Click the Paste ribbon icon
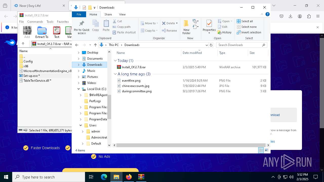The width and height of the screenshot is (324, 182). point(106,26)
